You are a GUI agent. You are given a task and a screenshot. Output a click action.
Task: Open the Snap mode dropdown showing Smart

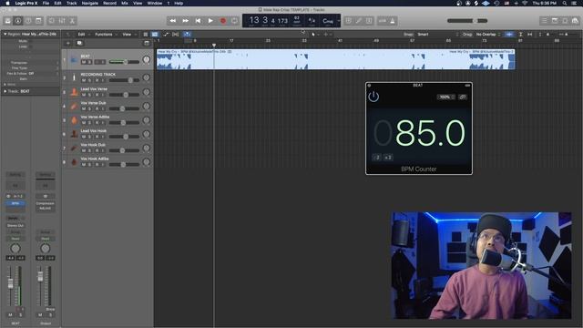point(436,35)
